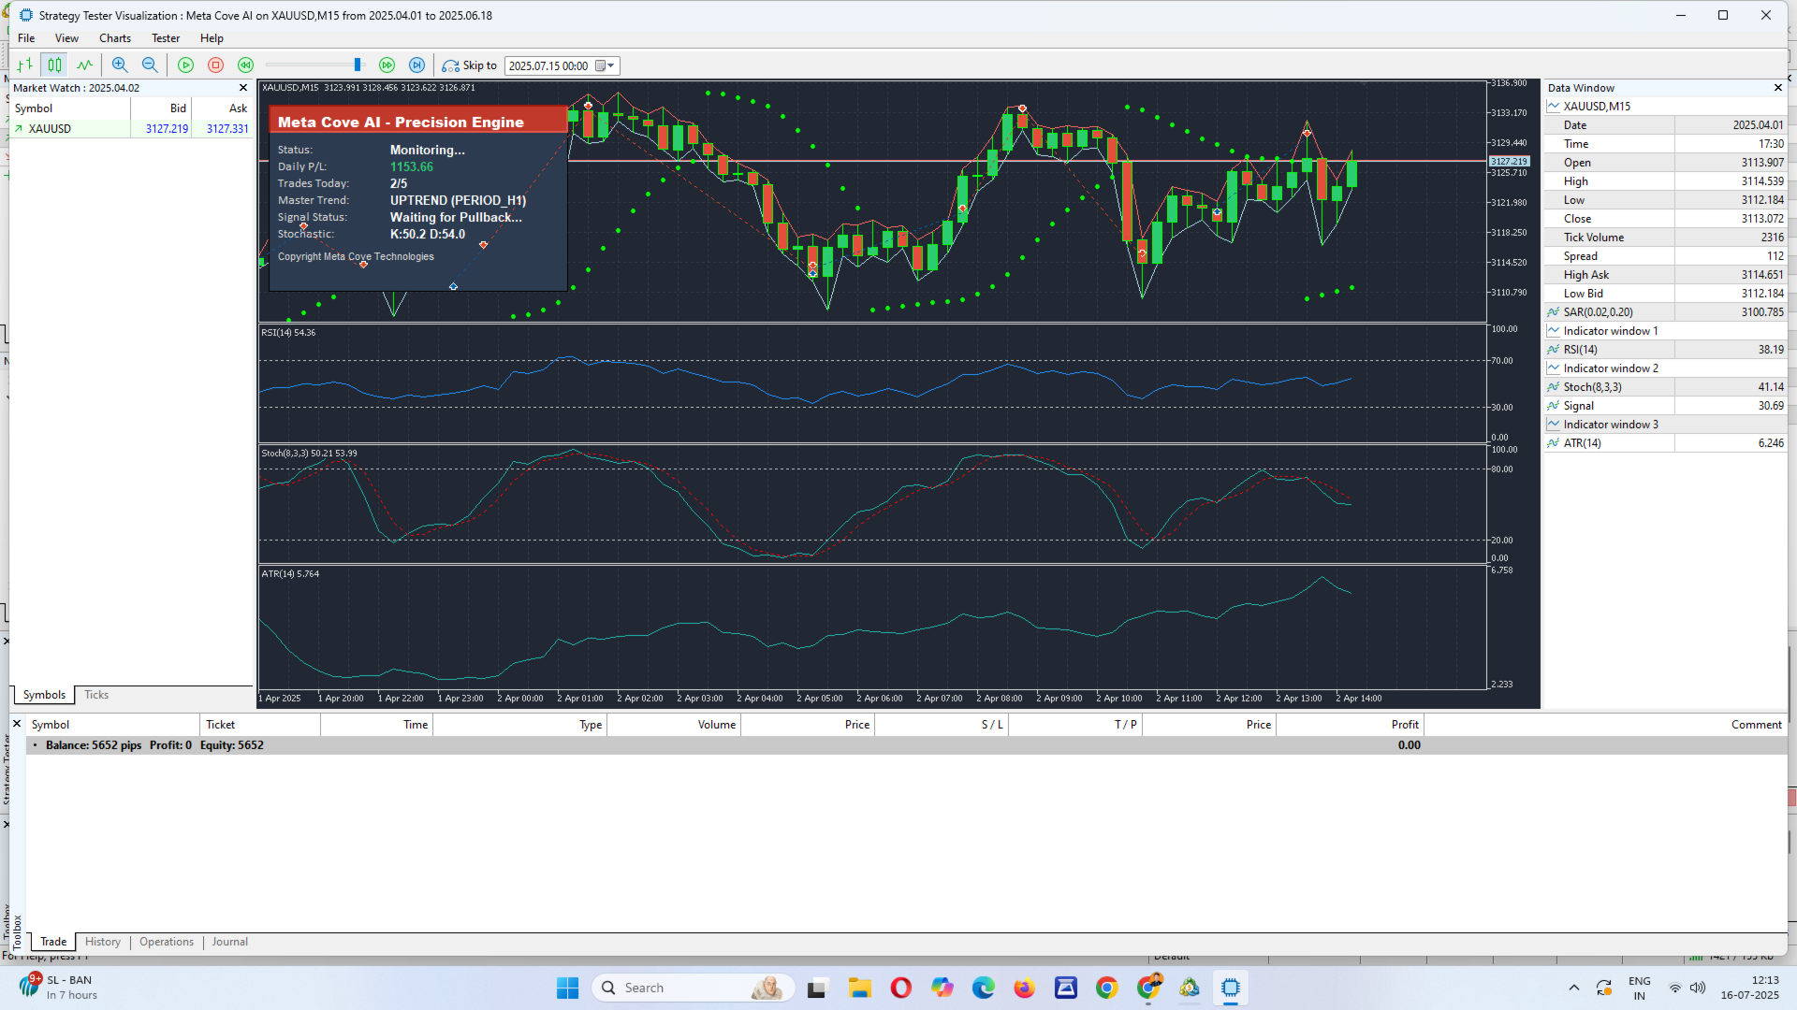This screenshot has width=1797, height=1010.
Task: Zoom out on the chart
Action: coord(150,65)
